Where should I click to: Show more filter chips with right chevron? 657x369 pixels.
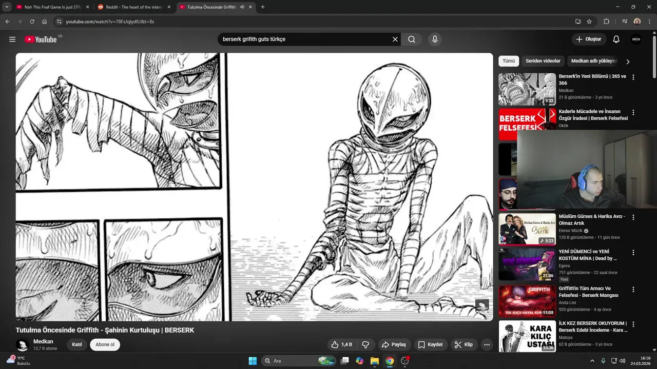pos(627,61)
